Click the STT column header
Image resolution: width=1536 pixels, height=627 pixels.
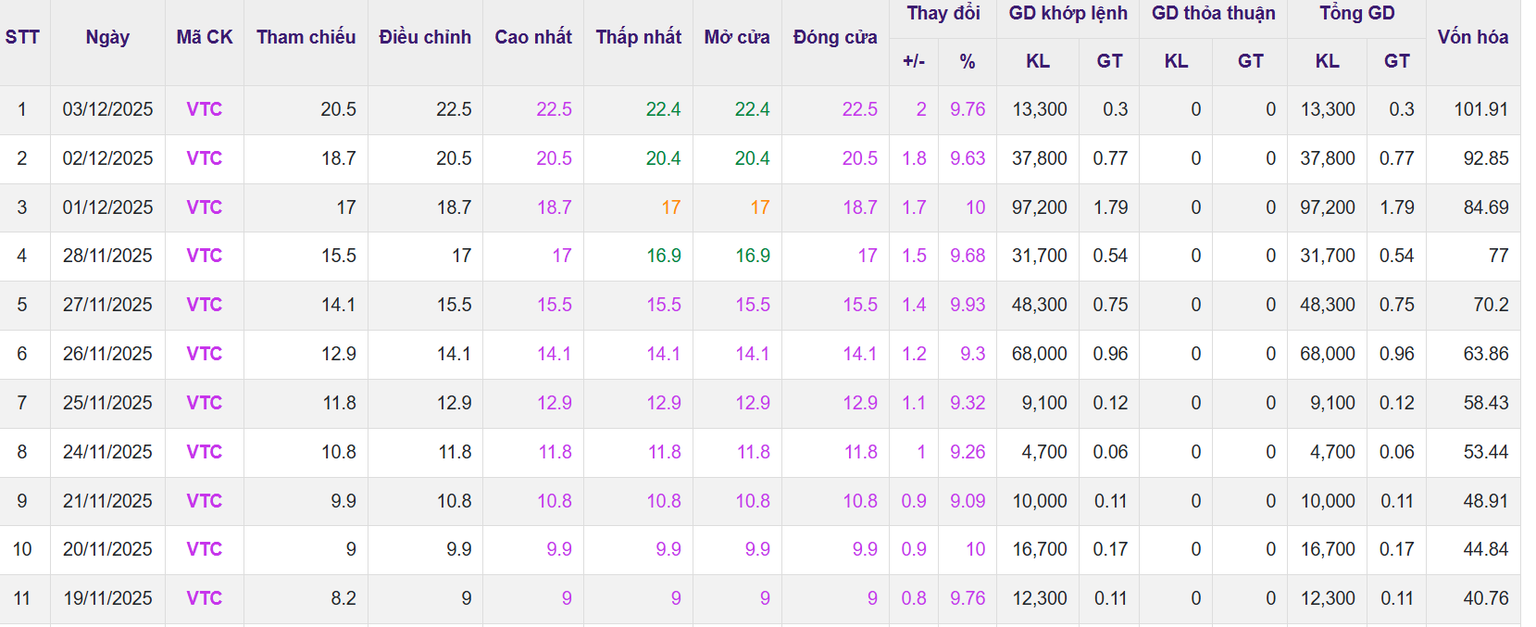tap(22, 37)
